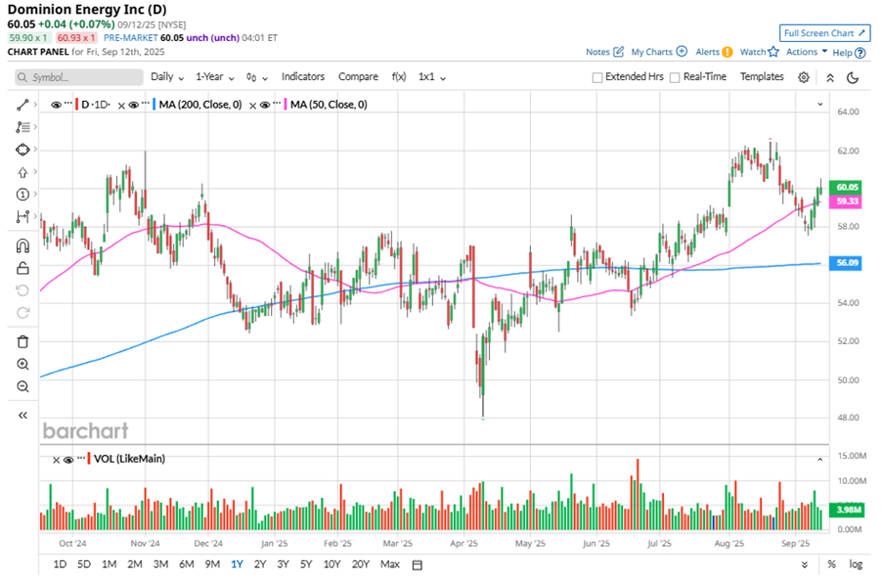Open the 1-Year period dropdown
The width and height of the screenshot is (882, 578).
click(215, 77)
